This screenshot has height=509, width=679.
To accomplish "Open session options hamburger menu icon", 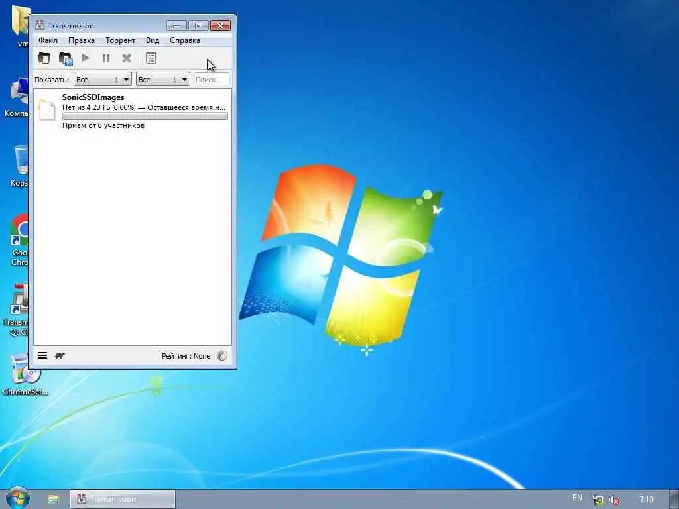I will 42,355.
